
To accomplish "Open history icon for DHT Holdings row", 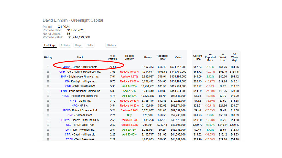I will [x=48, y=130].
